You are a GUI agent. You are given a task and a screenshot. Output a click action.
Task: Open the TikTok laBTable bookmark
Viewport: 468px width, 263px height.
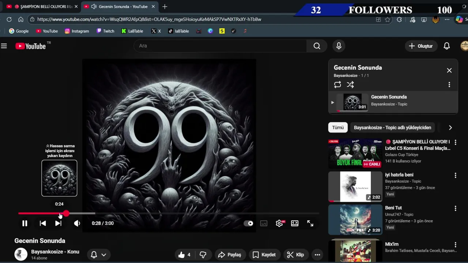[178, 31]
